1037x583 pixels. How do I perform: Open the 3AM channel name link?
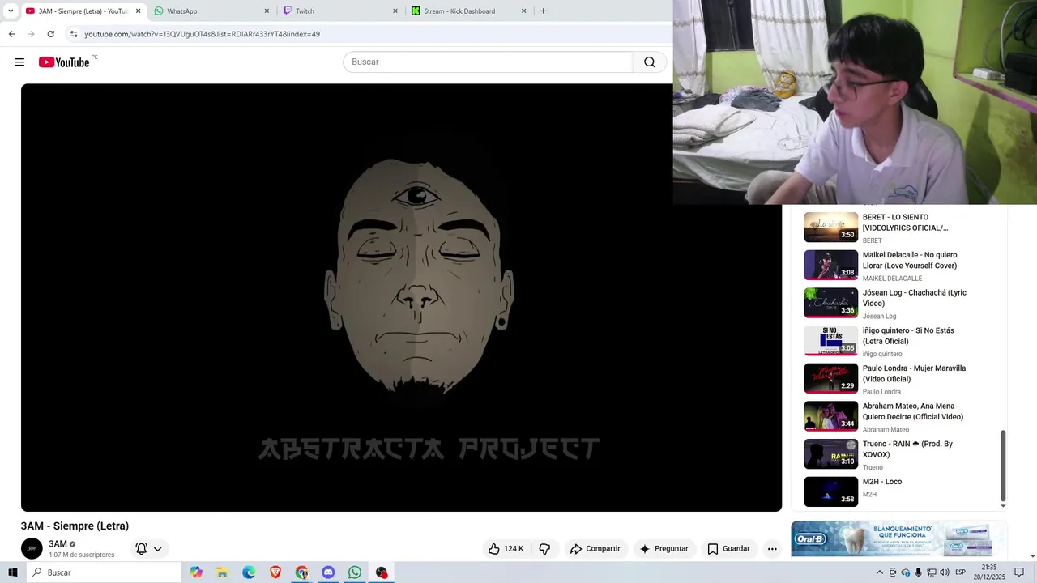click(58, 544)
